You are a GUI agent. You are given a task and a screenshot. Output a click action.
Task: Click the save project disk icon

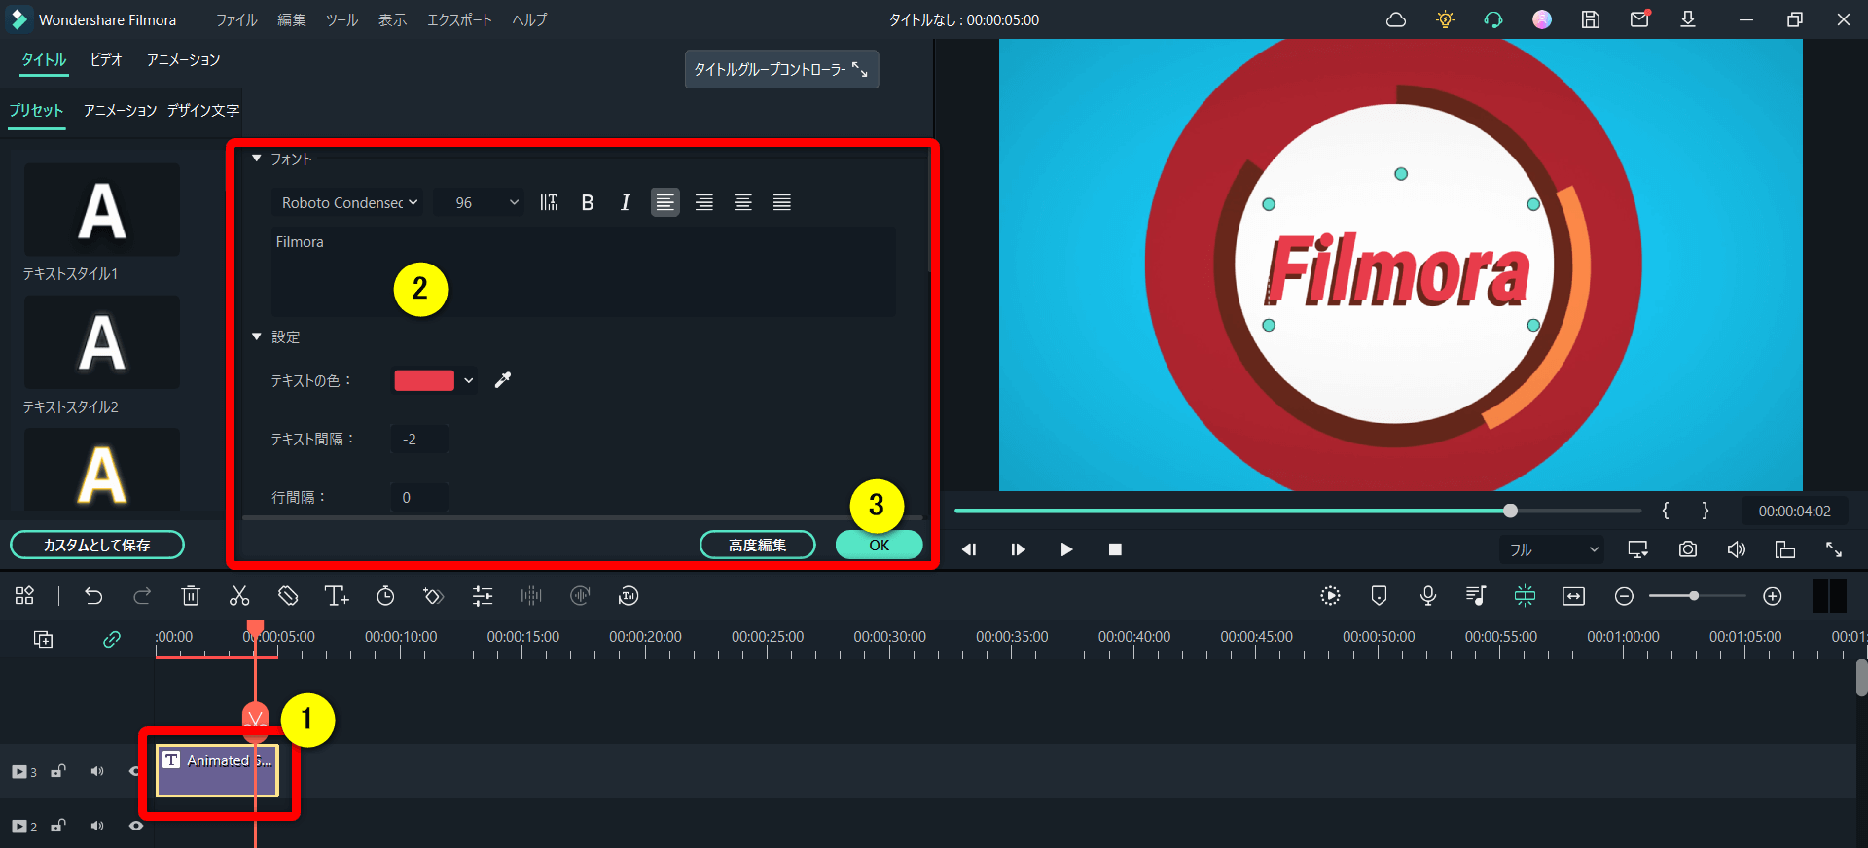1591,19
